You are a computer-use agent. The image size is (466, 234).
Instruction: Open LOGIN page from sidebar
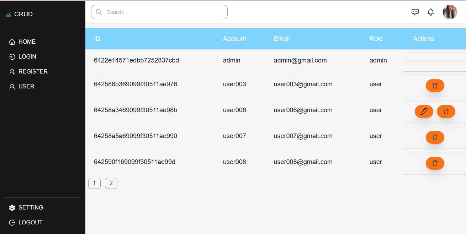(27, 57)
